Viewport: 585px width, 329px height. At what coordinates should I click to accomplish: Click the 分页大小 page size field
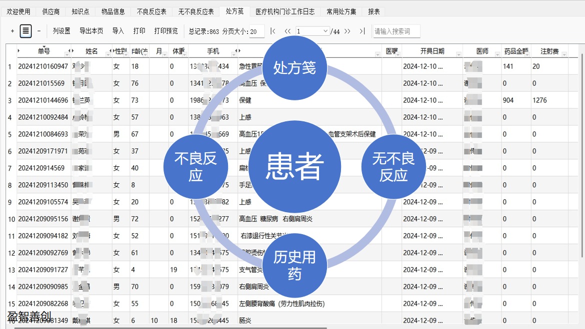pos(256,31)
